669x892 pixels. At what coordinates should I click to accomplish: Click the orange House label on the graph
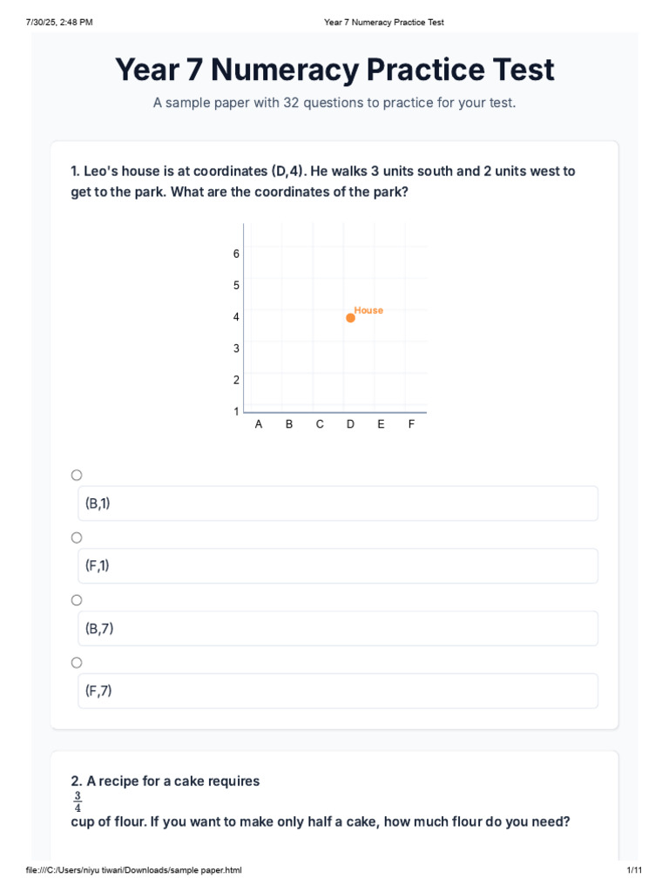368,310
